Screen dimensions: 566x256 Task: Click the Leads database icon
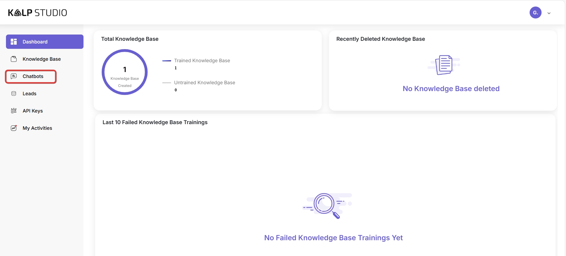click(14, 93)
